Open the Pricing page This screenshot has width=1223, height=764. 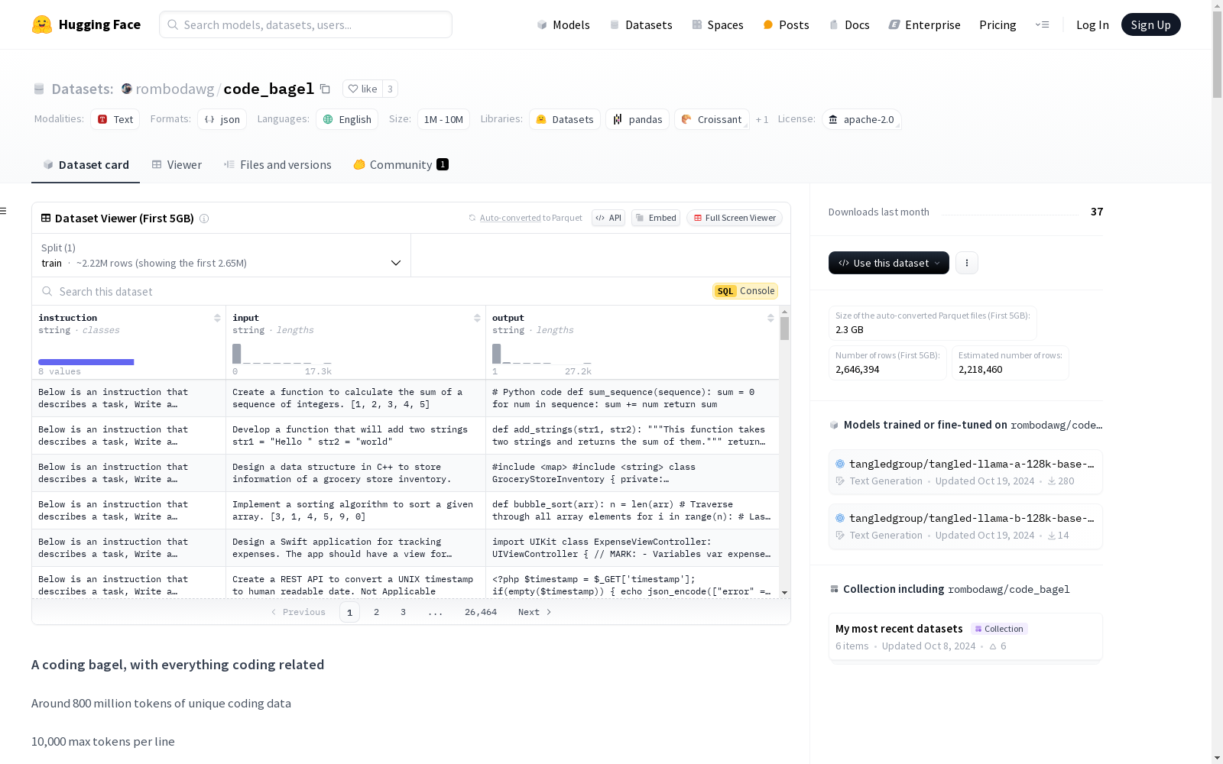[x=998, y=24]
